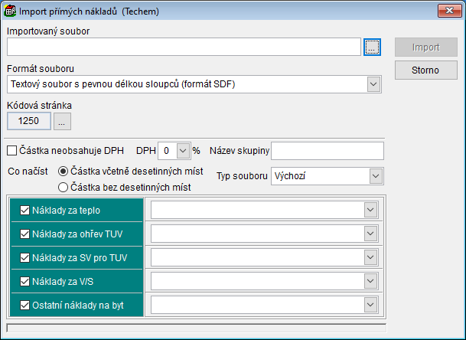Open the Formát souboru dropdown
Viewport: 466px width, 340px height.
tap(373, 83)
